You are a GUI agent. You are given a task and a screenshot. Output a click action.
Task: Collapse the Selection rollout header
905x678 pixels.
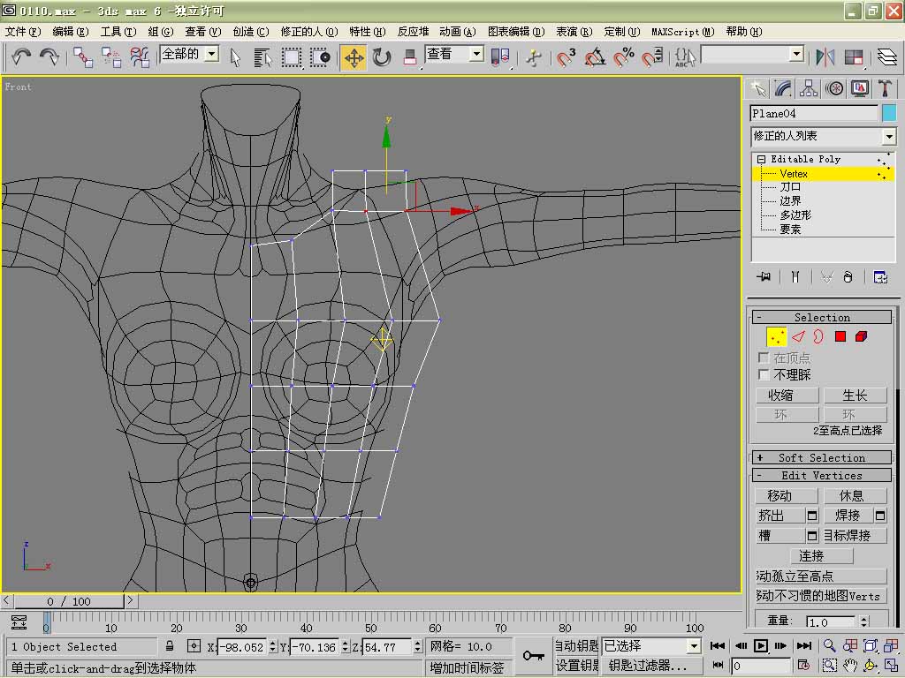822,317
